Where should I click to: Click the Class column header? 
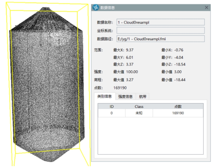[x=139, y=106]
